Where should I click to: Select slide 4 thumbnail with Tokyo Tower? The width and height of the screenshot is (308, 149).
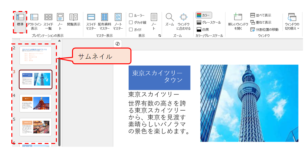click(x=35, y=103)
